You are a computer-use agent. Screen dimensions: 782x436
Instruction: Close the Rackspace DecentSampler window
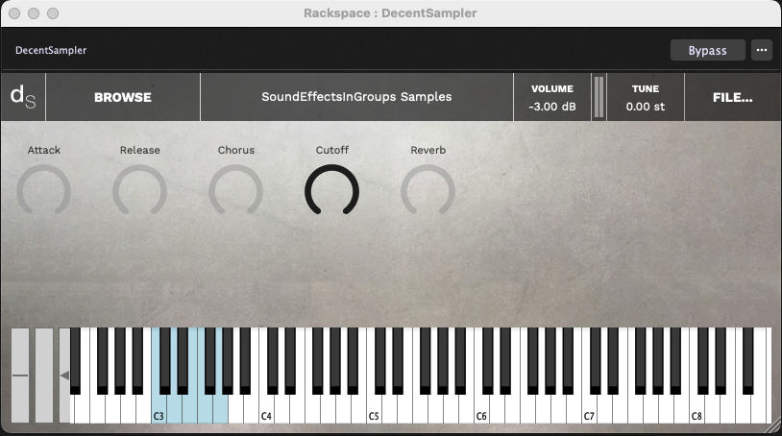tap(14, 13)
